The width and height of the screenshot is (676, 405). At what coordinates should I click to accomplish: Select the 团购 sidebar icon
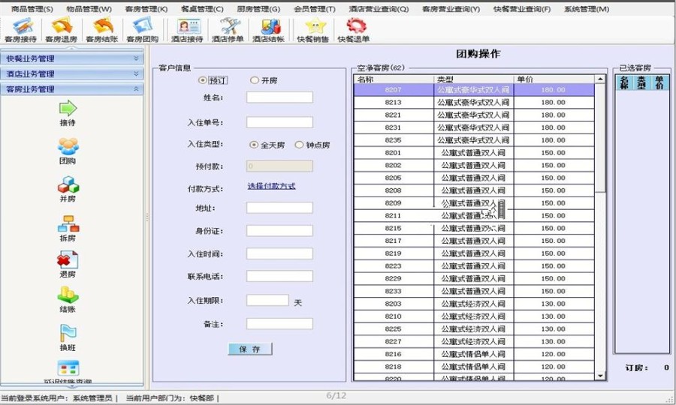tap(68, 151)
